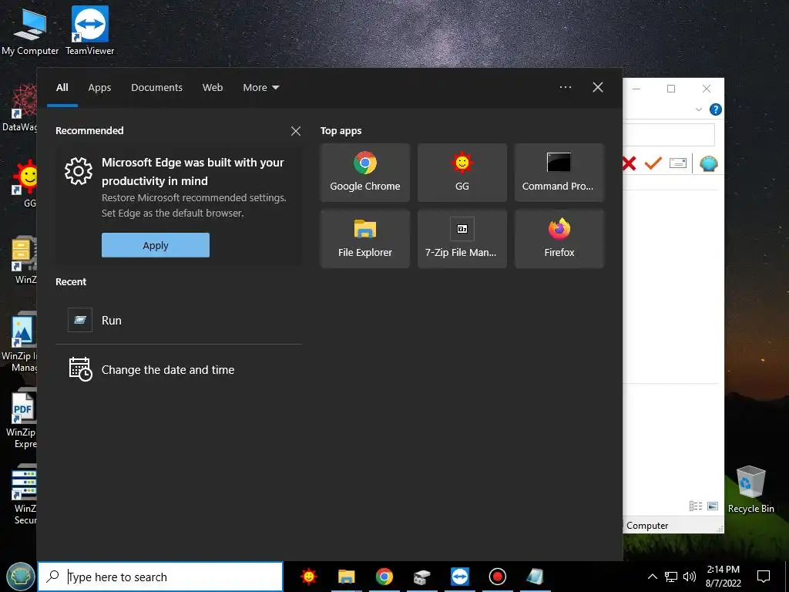Image resolution: width=789 pixels, height=592 pixels.
Task: Open the clock showing 2:14 PM
Action: pyautogui.click(x=723, y=577)
